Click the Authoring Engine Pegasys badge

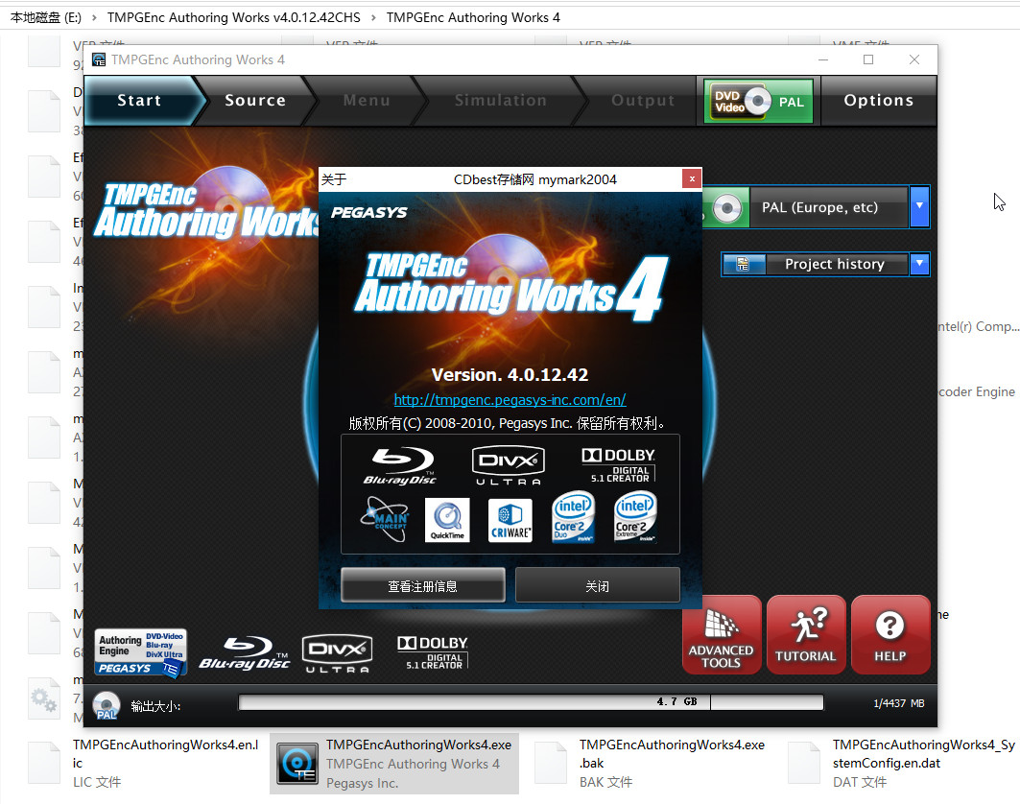click(140, 652)
